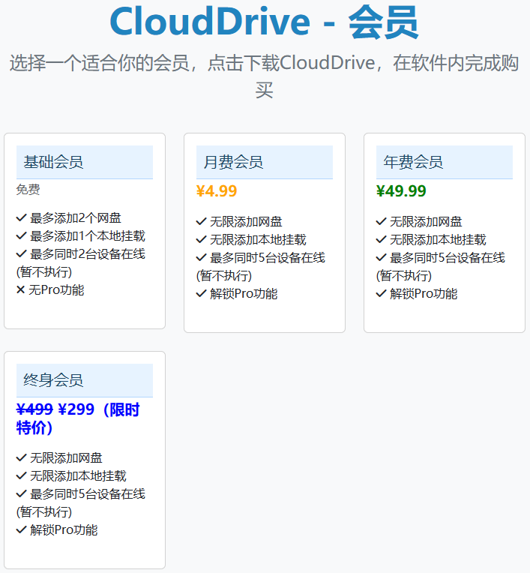Click the checkmark beside 最多添加2个网盘

[22, 218]
